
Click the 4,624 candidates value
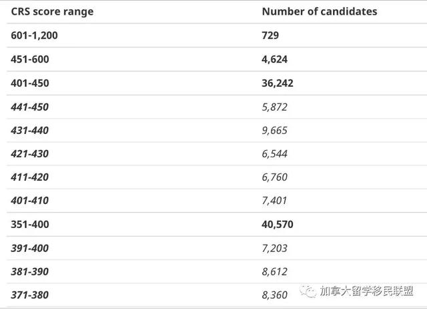point(274,59)
